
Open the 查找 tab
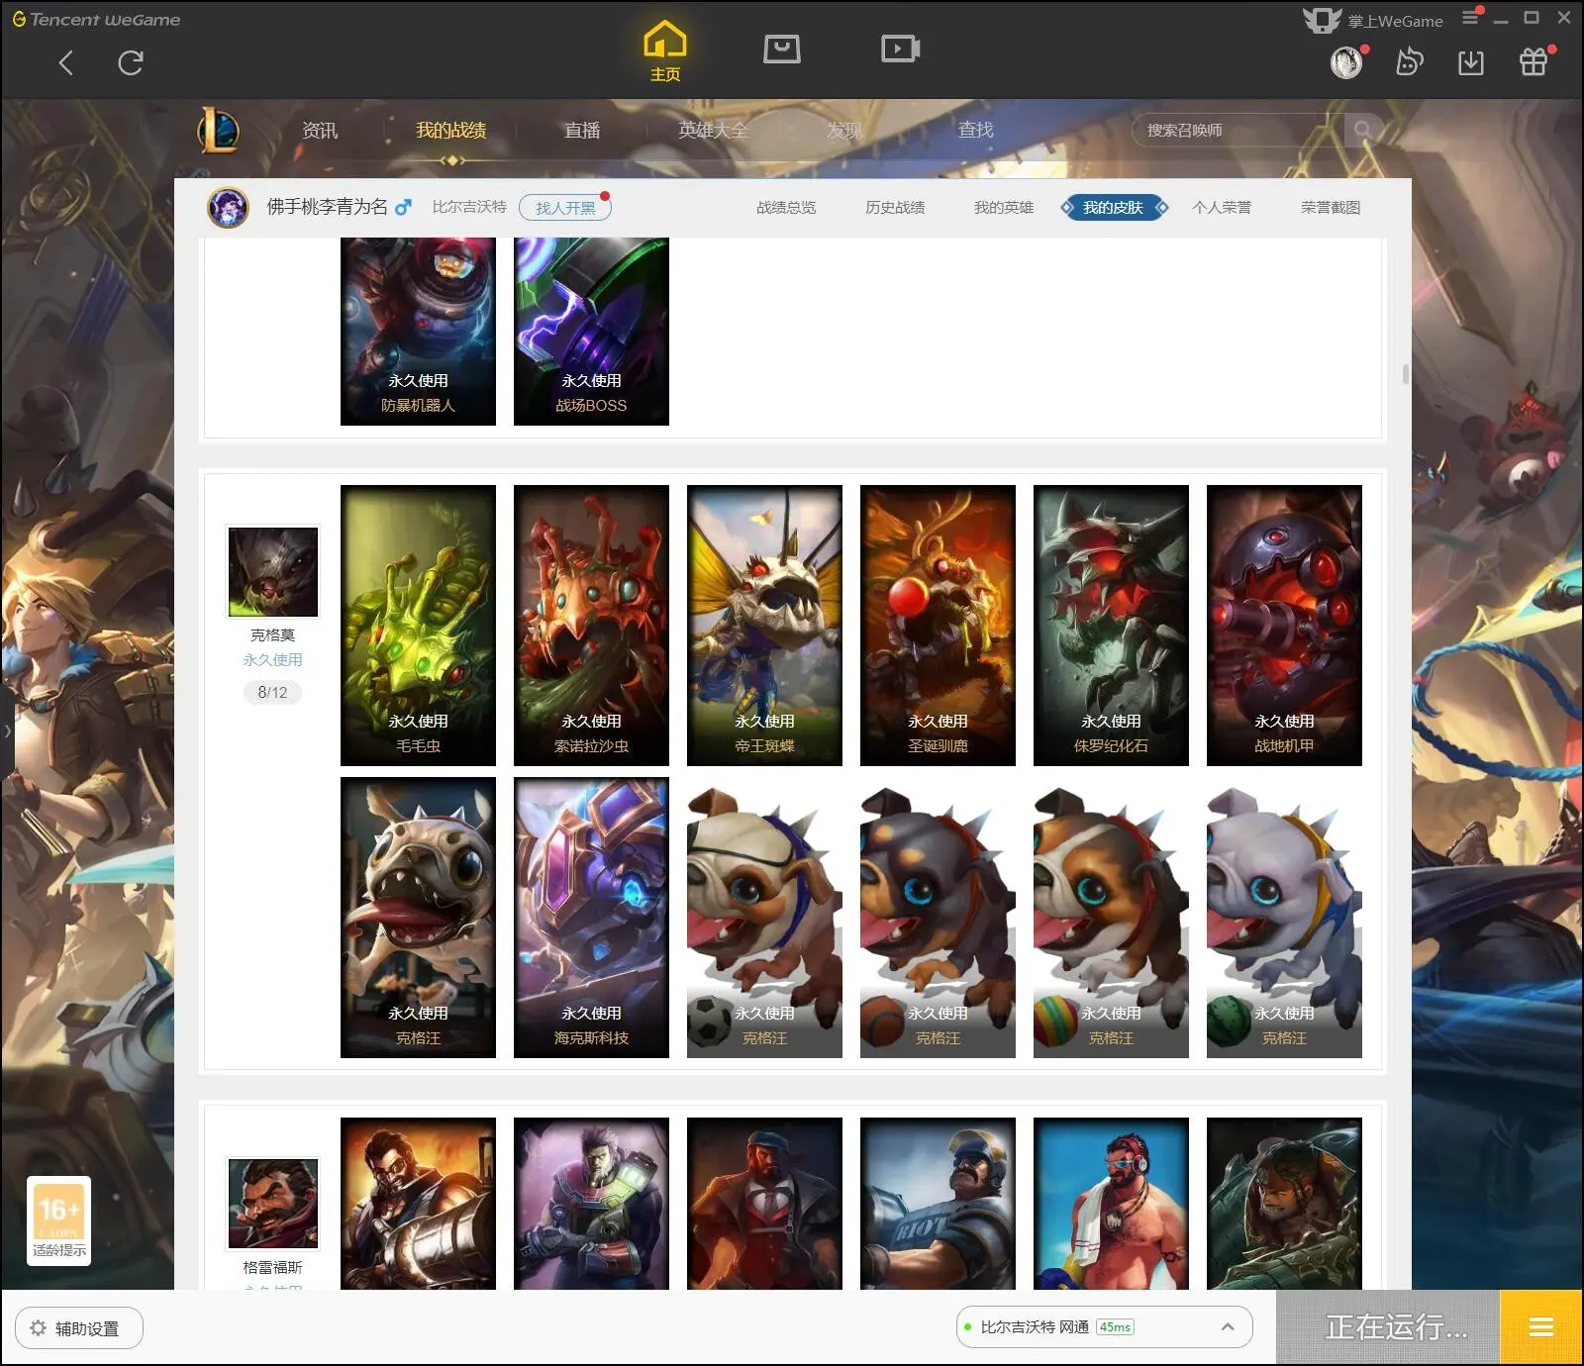[x=975, y=130]
